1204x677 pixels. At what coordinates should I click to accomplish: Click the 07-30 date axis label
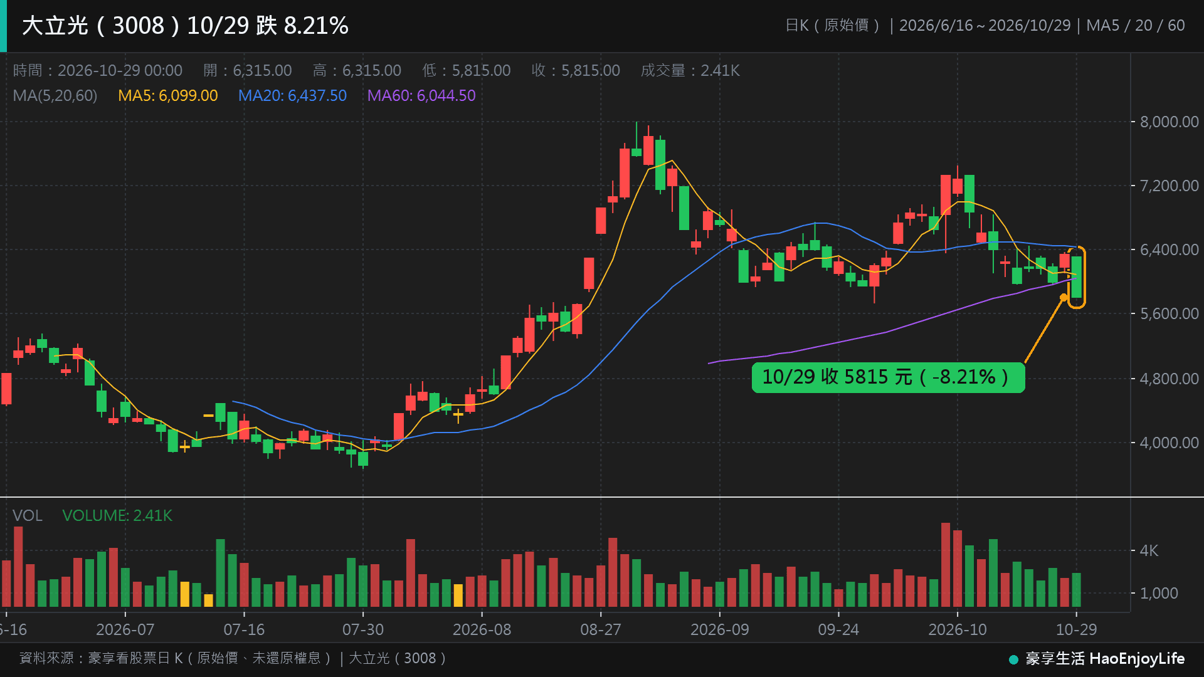tap(363, 629)
